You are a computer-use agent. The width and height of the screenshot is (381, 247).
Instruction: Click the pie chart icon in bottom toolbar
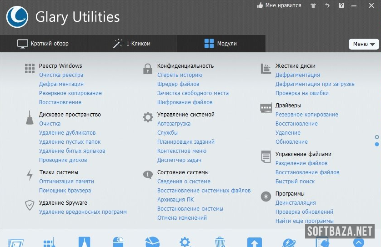[152, 242]
